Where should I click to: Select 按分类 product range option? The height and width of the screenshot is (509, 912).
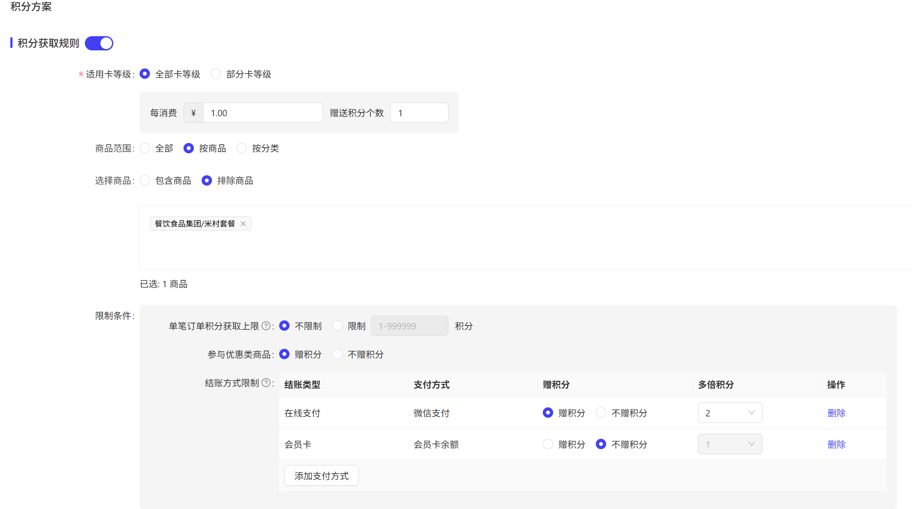click(x=242, y=148)
